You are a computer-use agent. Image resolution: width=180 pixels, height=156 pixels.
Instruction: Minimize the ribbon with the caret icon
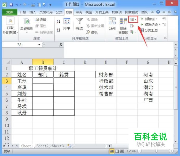click(152, 12)
